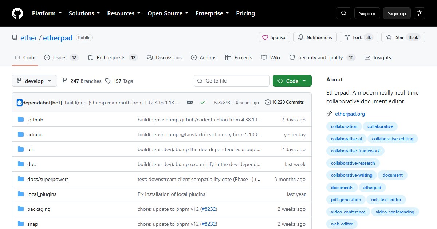Click the bin folder icon

tap(21, 149)
